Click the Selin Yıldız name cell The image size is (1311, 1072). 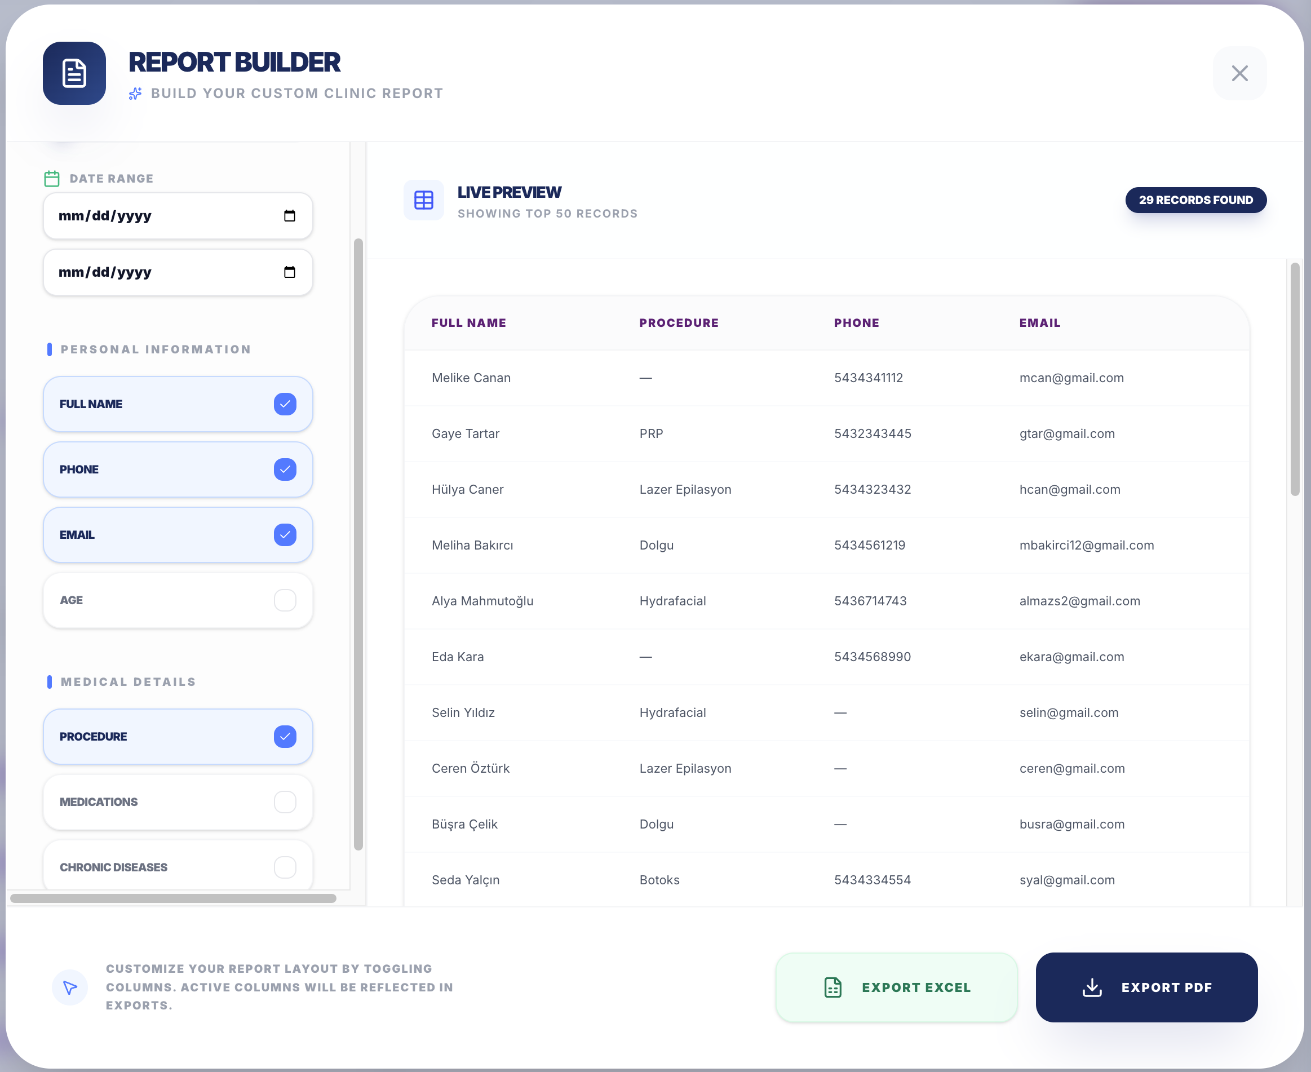(x=463, y=712)
